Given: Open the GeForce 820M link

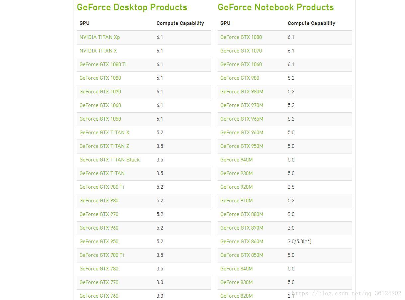Looking at the screenshot, I should (x=236, y=296).
